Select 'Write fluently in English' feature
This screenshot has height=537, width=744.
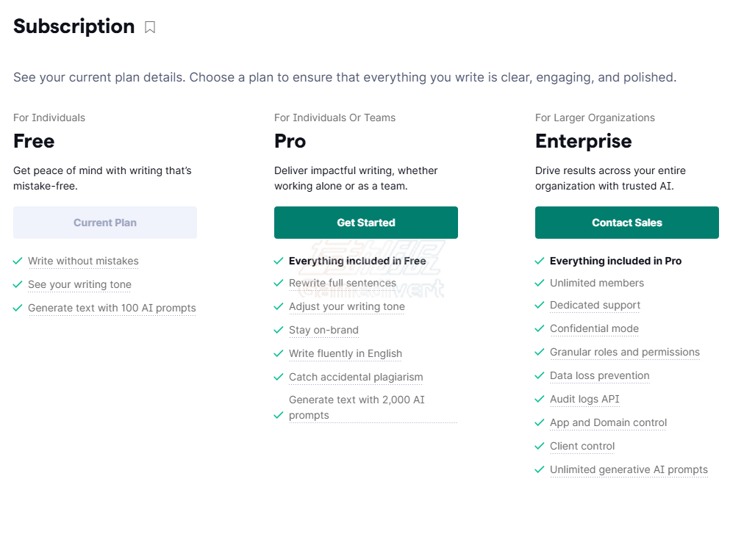pyautogui.click(x=345, y=353)
